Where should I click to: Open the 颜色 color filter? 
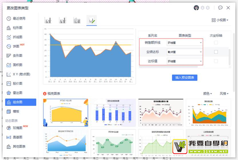[207, 93]
